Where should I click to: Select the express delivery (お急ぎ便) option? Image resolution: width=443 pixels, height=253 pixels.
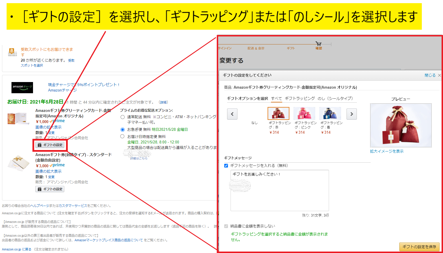[123, 130]
